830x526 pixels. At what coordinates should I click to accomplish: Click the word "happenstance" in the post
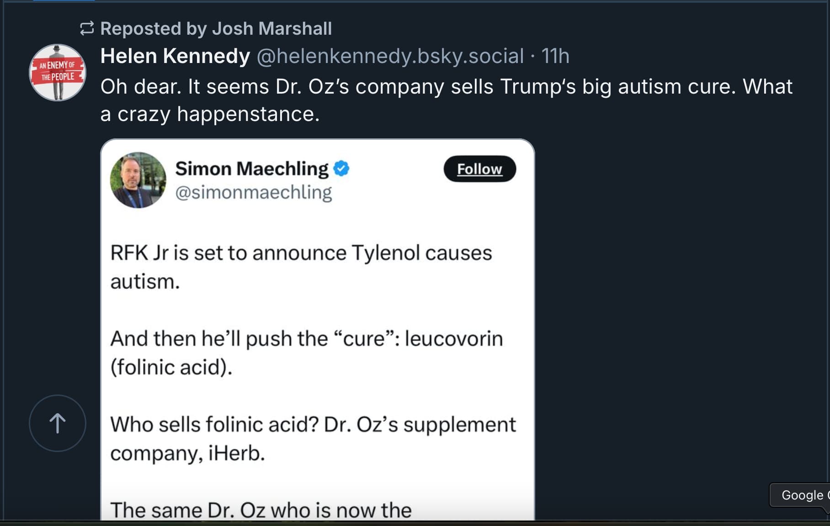click(248, 114)
